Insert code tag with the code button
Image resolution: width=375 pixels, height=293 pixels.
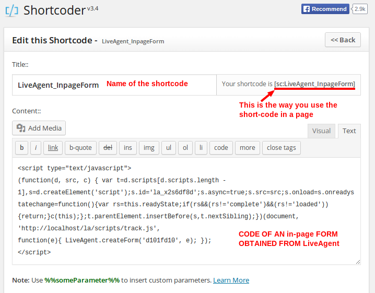(221, 148)
